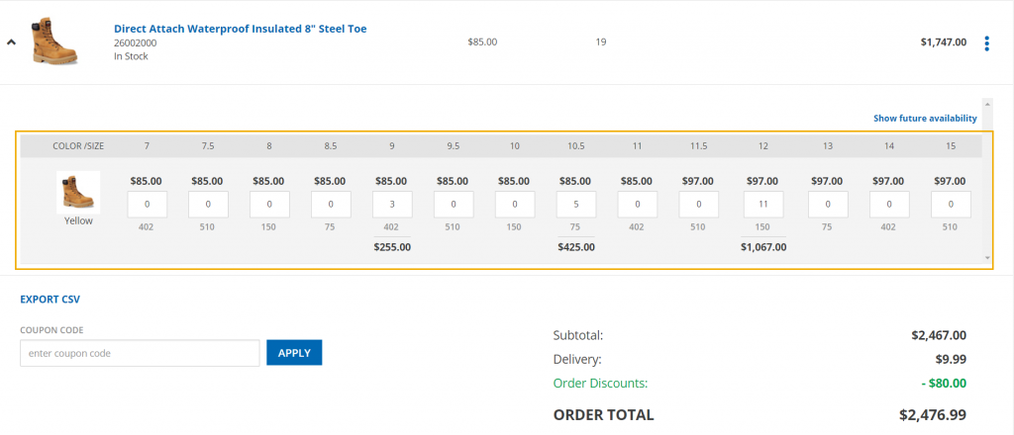
Task: Click the EXPORT CSV link
Action: tap(50, 299)
